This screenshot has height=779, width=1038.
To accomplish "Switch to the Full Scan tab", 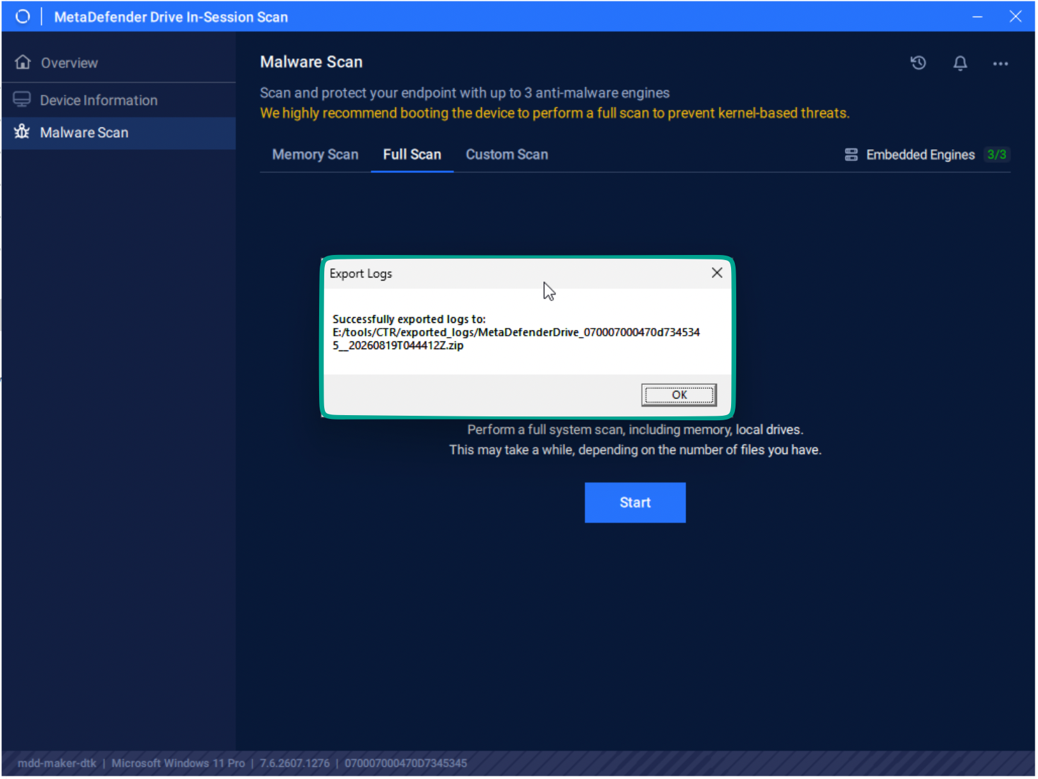I will (x=413, y=154).
